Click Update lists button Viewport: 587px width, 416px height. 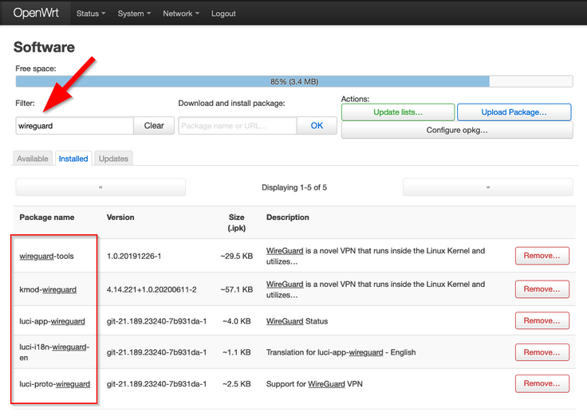point(398,112)
